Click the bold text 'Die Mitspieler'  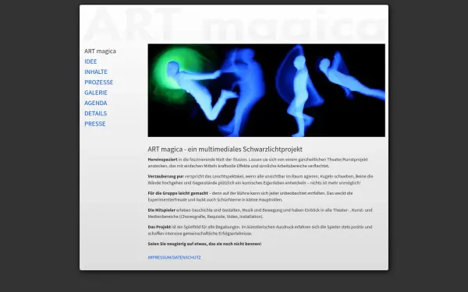tap(161, 210)
